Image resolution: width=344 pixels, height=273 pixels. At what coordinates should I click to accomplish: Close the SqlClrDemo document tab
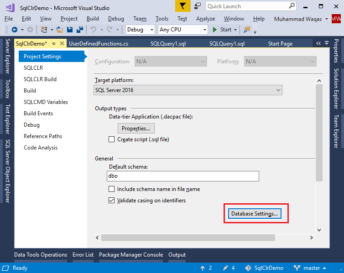tap(62, 43)
